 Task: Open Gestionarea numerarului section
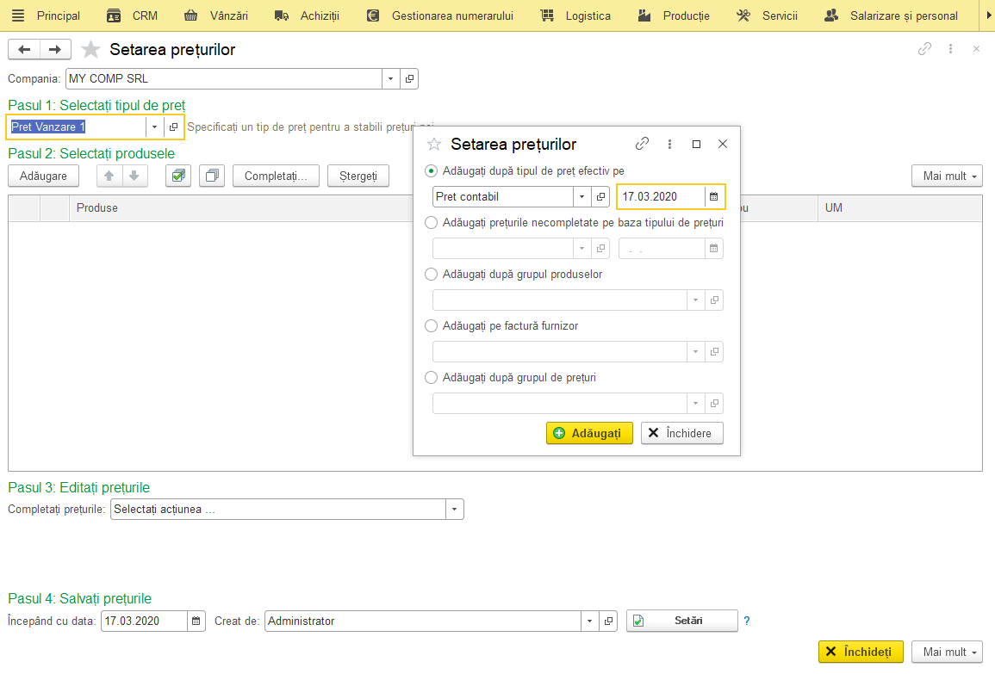point(440,15)
